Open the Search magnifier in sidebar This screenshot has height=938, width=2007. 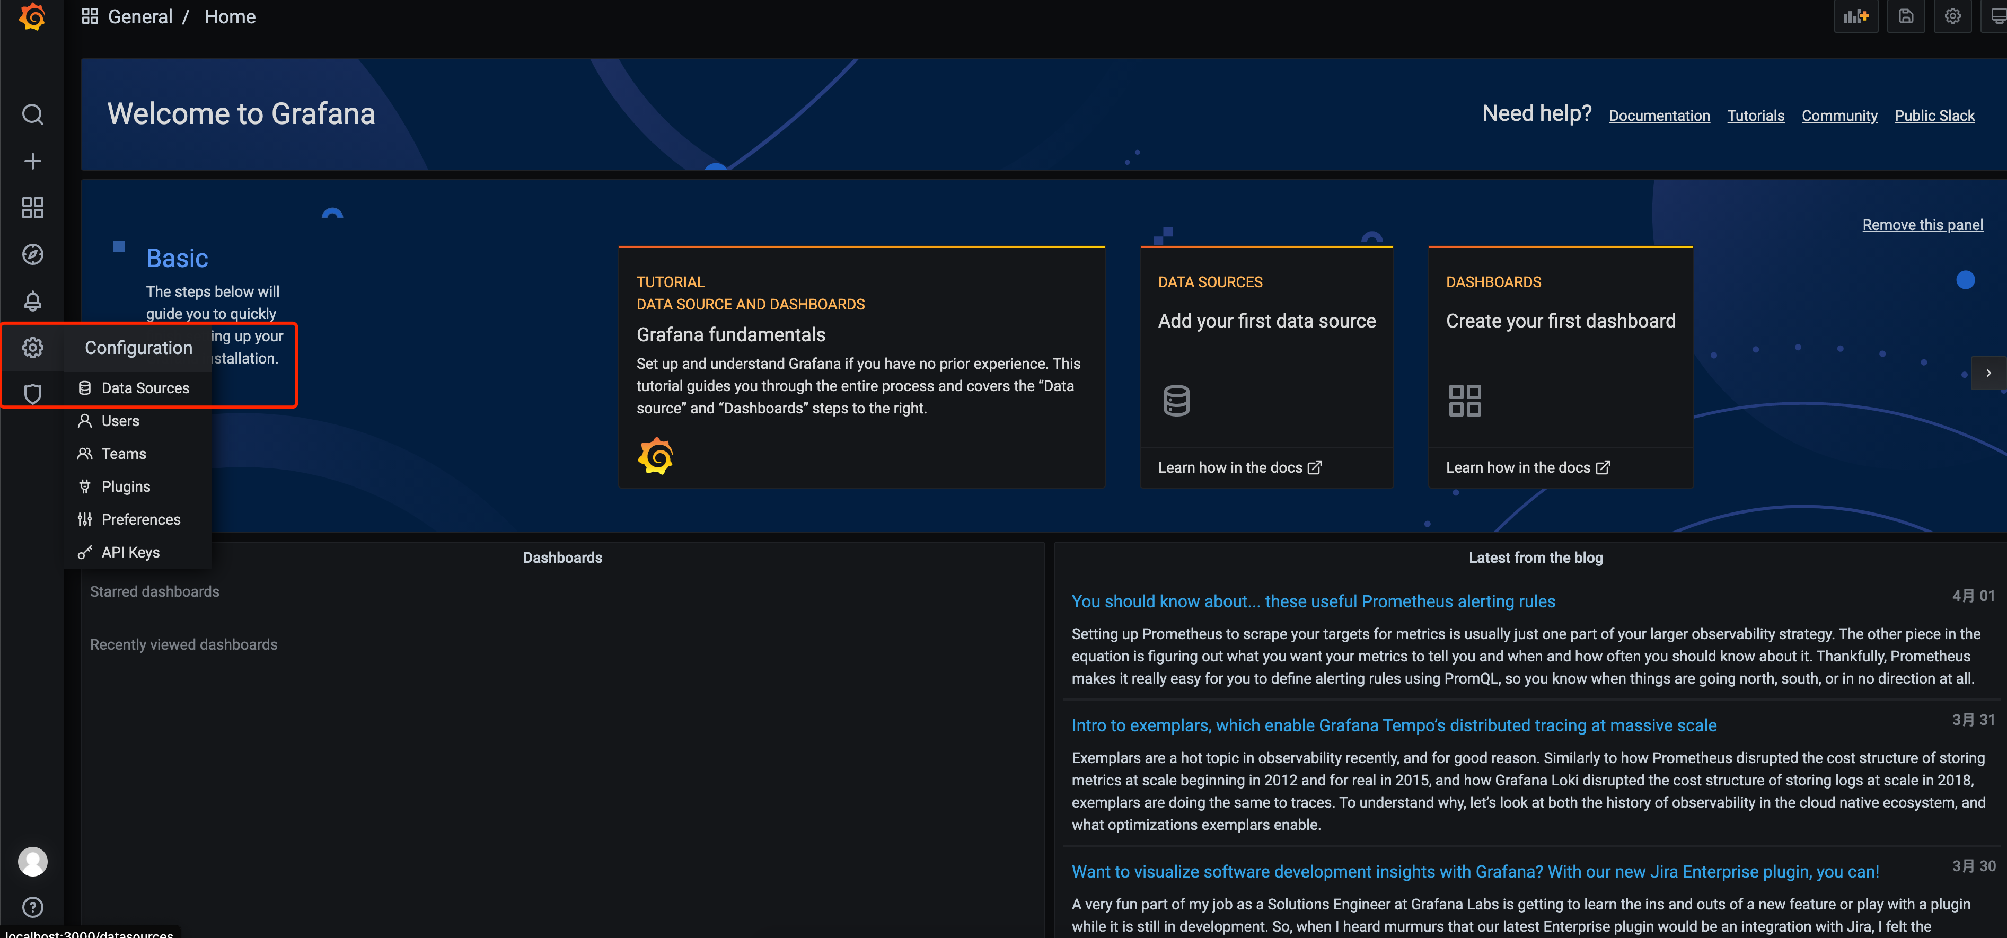point(32,114)
